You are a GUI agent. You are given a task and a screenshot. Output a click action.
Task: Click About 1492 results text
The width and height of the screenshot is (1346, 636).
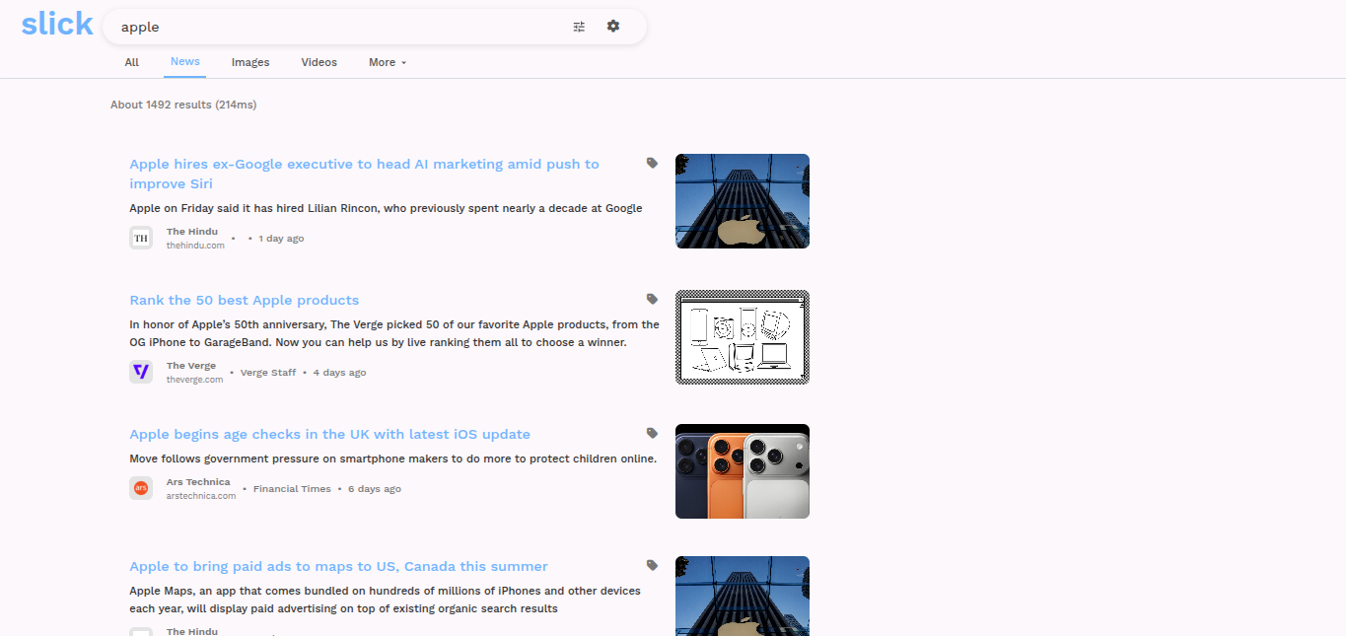183,105
